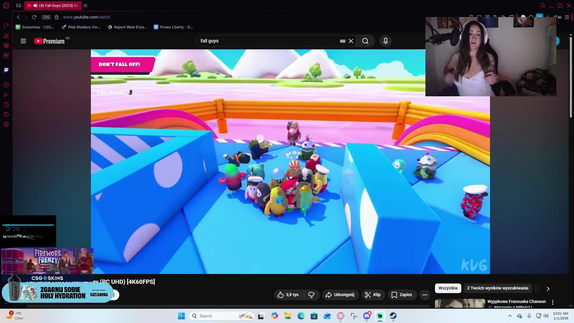Share the video via Udostępnij
Screen dimensions: 574x323
[x=339, y=295]
